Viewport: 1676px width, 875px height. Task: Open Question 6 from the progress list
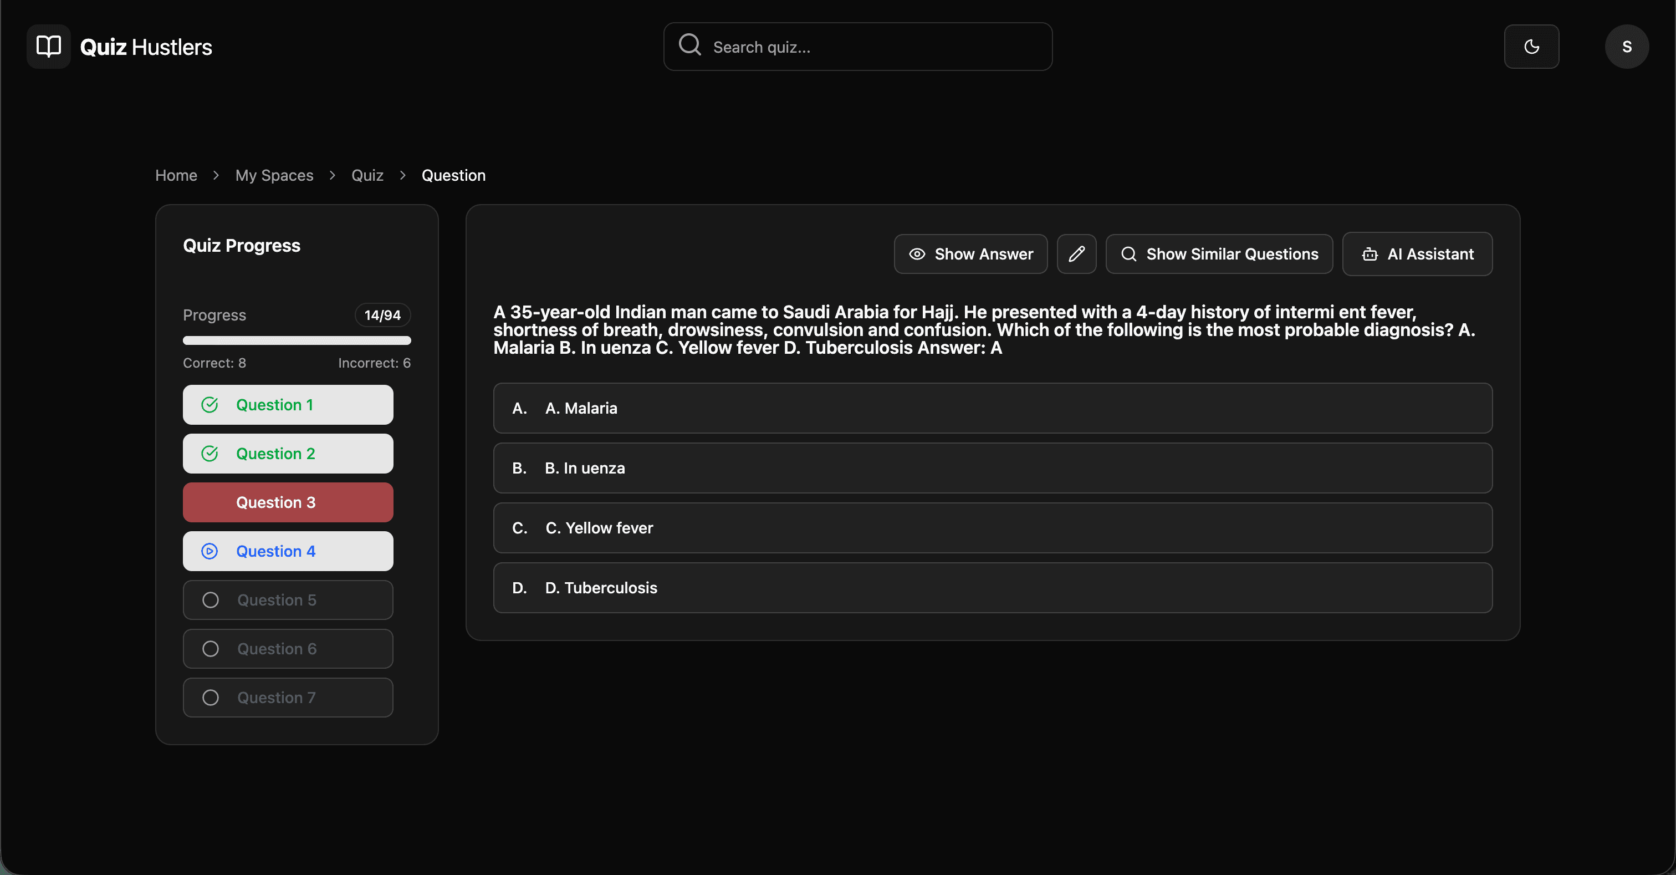(288, 648)
